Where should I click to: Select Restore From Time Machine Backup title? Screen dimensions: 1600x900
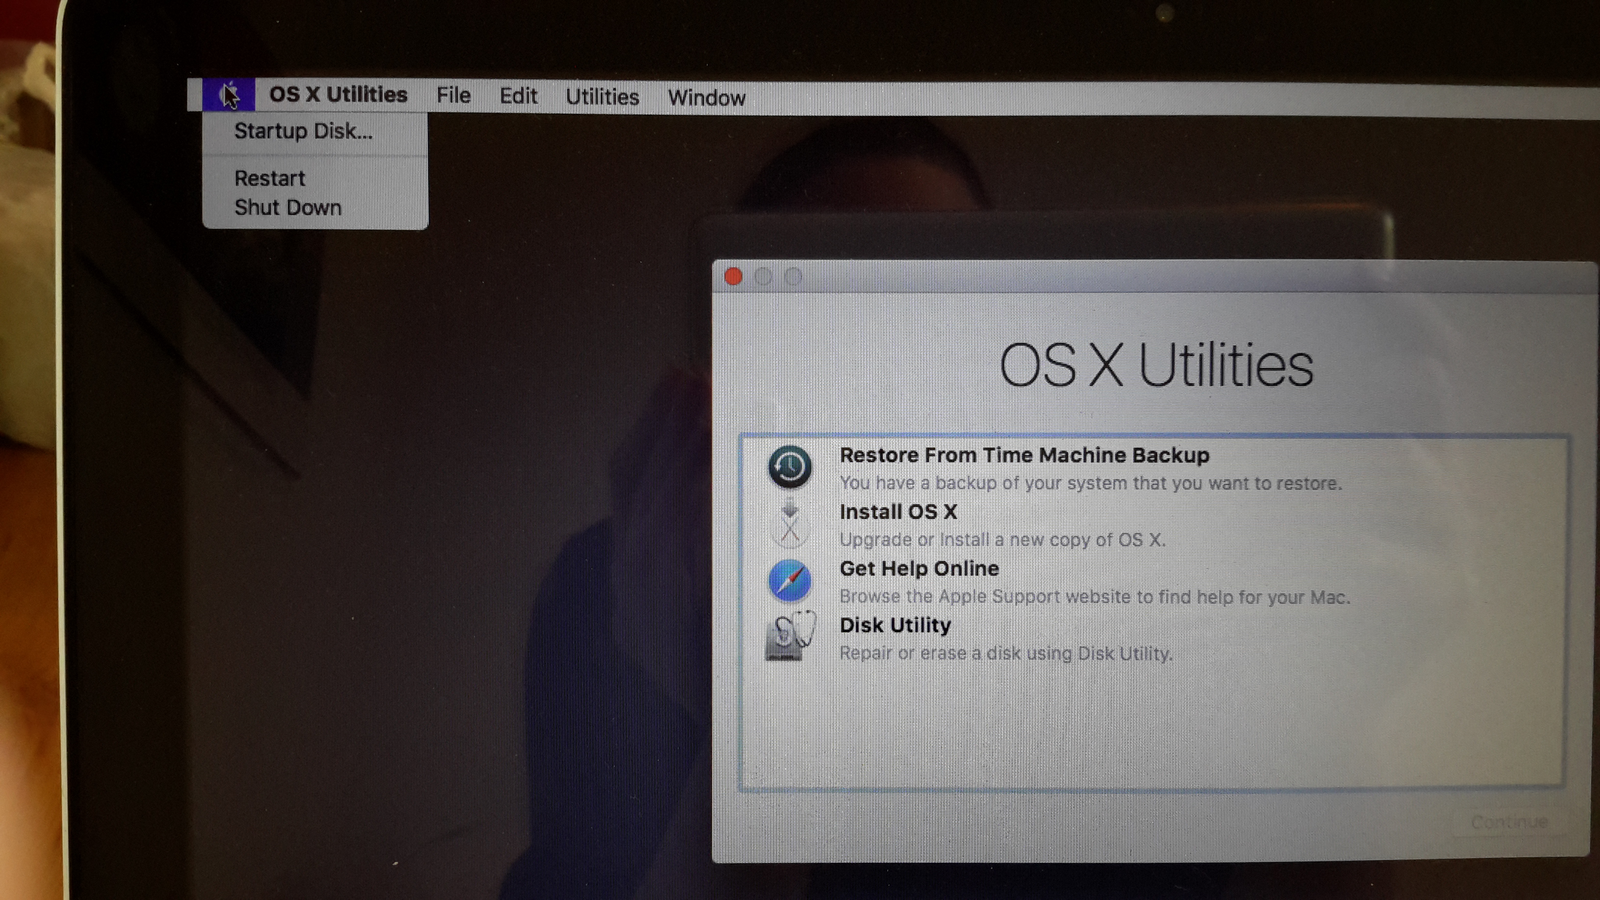[1025, 455]
